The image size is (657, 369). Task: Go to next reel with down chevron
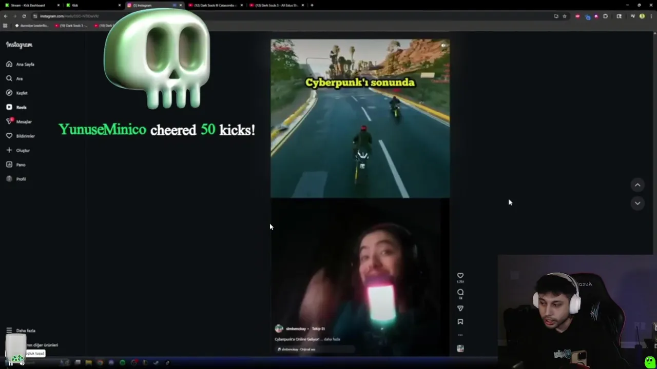637,203
